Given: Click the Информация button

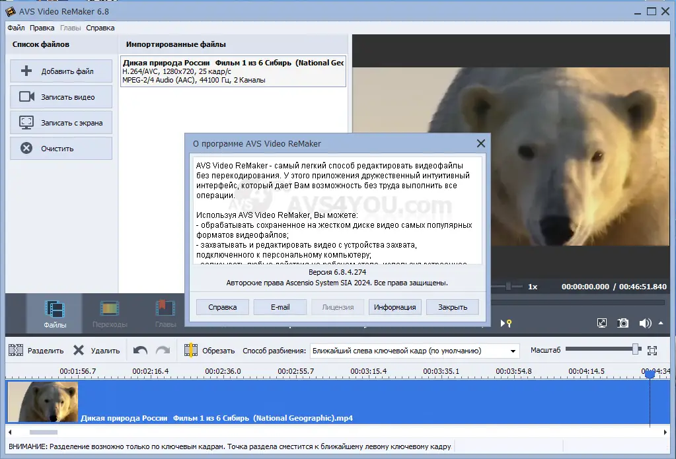Looking at the screenshot, I should click(395, 307).
